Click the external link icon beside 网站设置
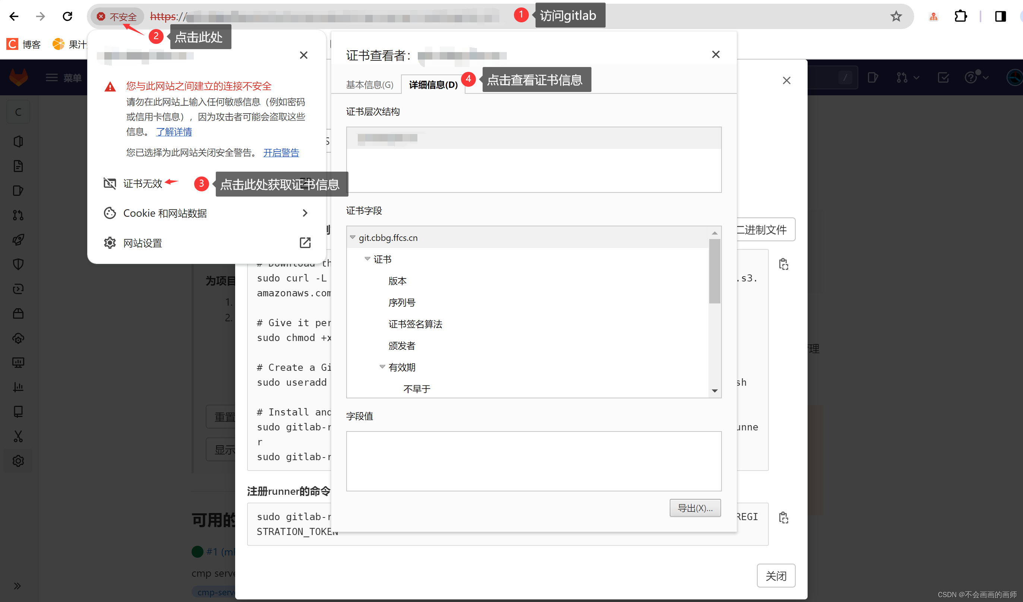 (x=305, y=243)
